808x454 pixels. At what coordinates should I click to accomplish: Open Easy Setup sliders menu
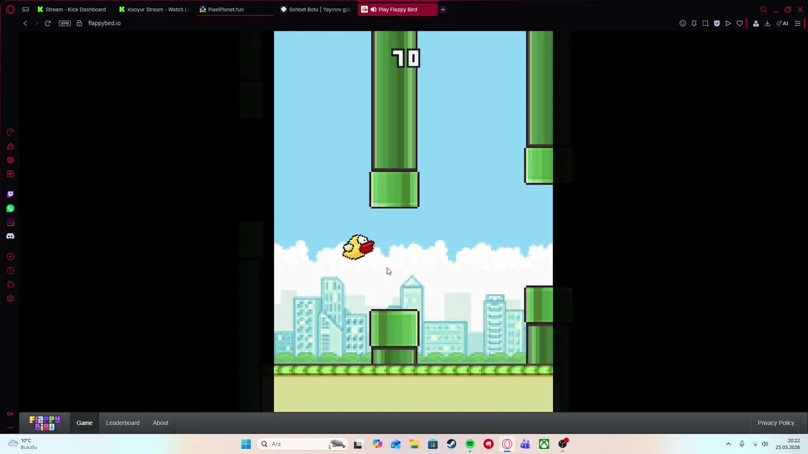pos(798,23)
